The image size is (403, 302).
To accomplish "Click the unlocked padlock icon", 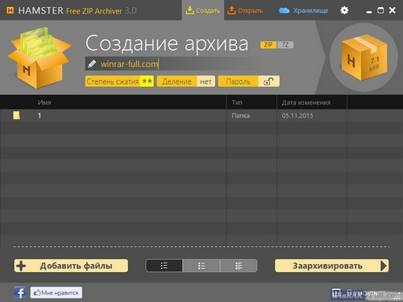I will [x=268, y=81].
